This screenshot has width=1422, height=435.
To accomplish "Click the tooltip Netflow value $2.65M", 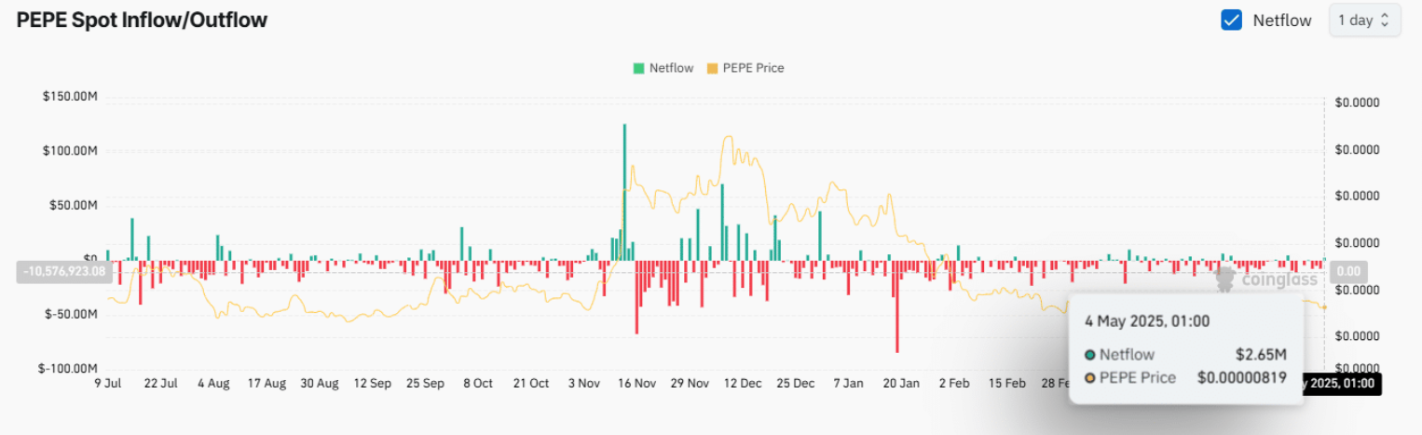I will 1261,354.
